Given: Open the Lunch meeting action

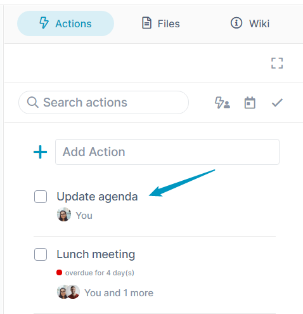Looking at the screenshot, I should 96,254.
